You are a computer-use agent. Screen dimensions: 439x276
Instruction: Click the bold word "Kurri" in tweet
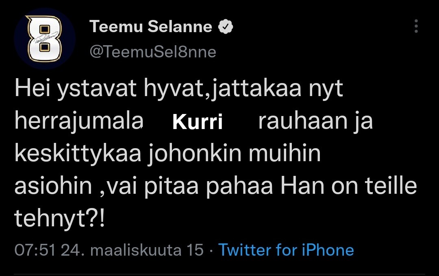198,123
